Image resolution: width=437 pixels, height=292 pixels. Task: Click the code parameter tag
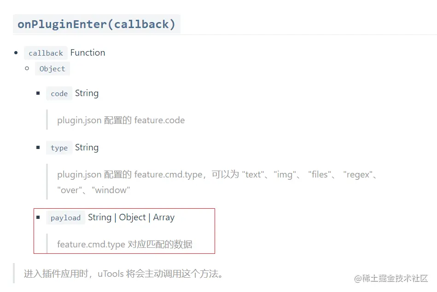[x=59, y=94]
